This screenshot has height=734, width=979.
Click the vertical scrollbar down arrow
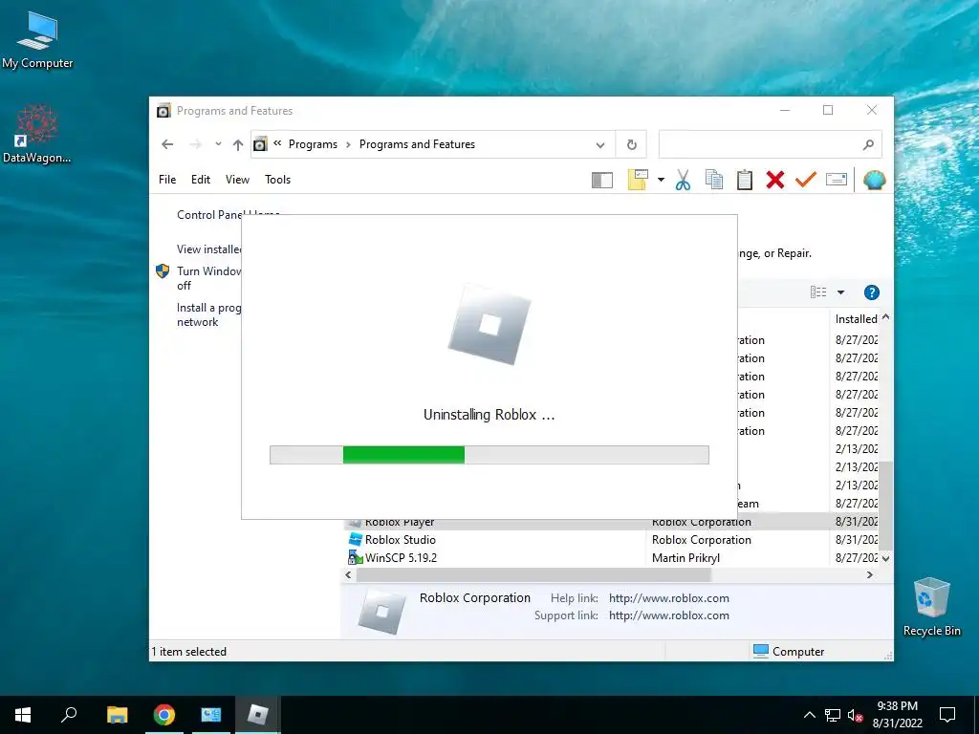click(x=885, y=558)
